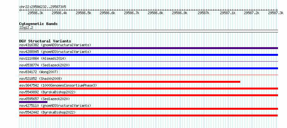
Task: Open nsv5542442 ByrskaBishop2022 label
Action: coord(47,112)
